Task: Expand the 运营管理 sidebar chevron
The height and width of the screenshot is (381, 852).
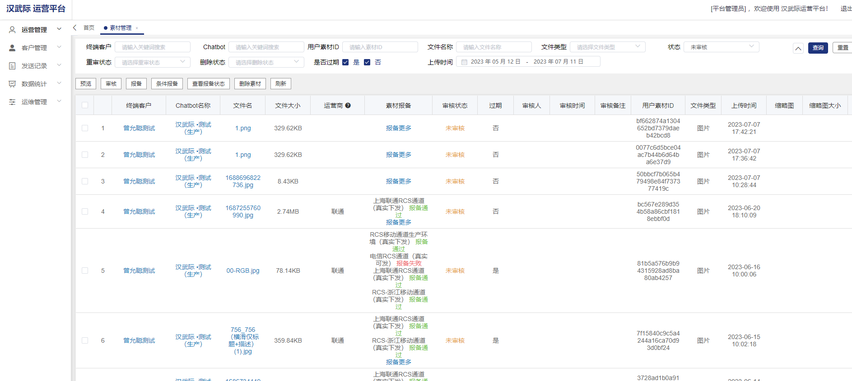Action: [x=59, y=29]
